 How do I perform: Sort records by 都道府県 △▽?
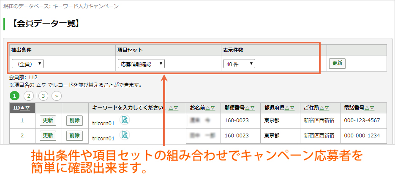coord(289,108)
